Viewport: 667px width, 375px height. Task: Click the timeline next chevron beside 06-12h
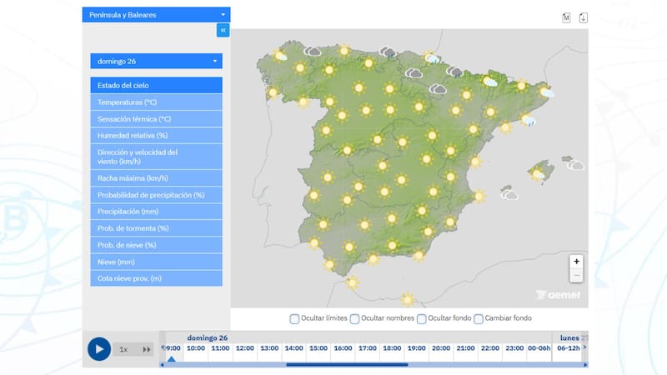(585, 347)
